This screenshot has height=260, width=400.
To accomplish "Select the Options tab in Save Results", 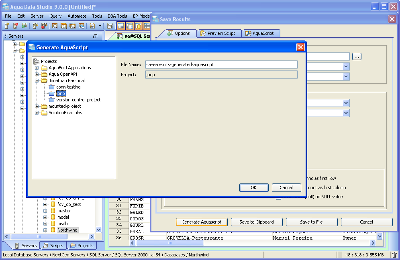I will point(179,33).
